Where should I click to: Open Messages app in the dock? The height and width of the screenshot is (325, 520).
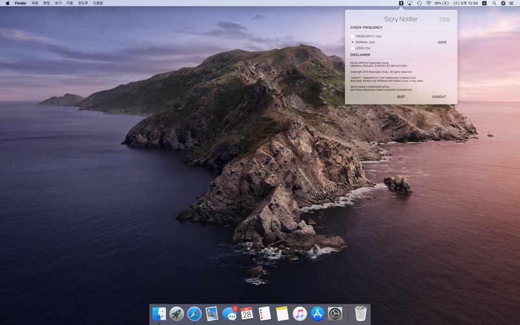click(x=229, y=314)
